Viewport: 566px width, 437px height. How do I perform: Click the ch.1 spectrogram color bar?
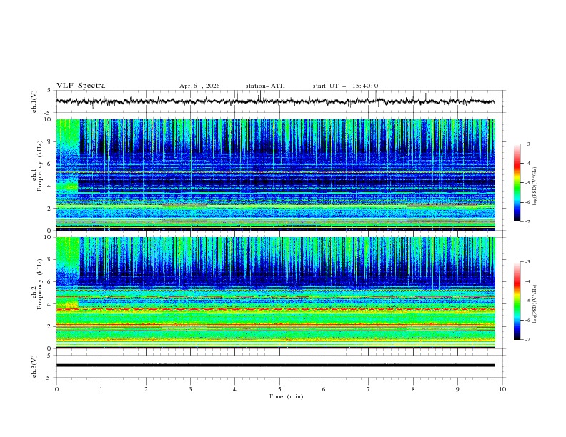coord(517,183)
